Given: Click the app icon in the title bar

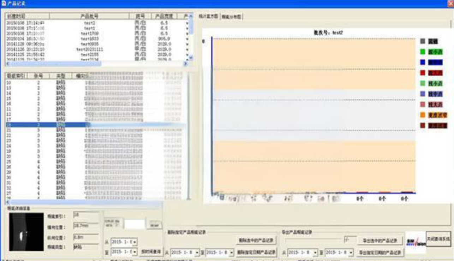Looking at the screenshot, I should point(3,3).
